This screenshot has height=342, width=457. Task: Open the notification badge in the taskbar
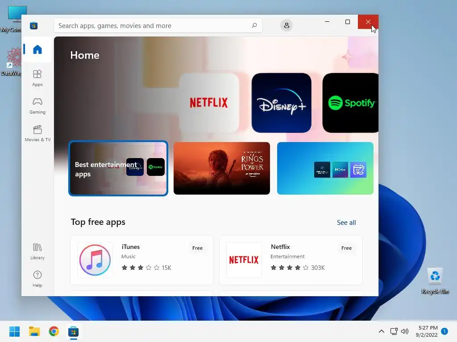pyautogui.click(x=445, y=331)
